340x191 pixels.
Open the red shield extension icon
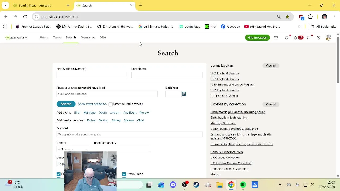301,17
